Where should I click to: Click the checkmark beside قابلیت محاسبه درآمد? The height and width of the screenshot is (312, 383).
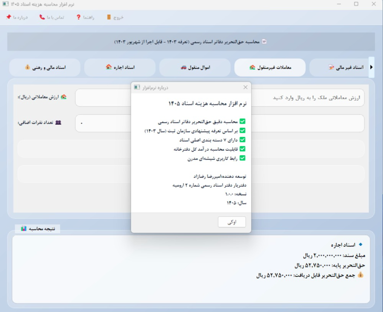click(x=242, y=149)
